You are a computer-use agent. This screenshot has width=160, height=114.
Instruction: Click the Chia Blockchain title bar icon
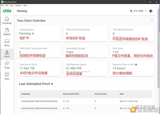pos(2,2)
